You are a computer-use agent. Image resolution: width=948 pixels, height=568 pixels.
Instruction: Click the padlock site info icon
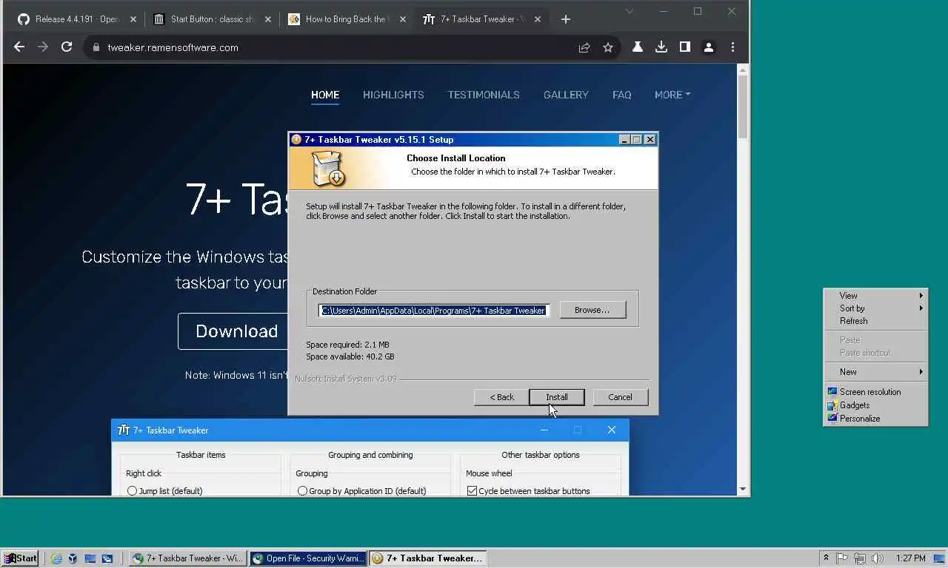point(96,47)
